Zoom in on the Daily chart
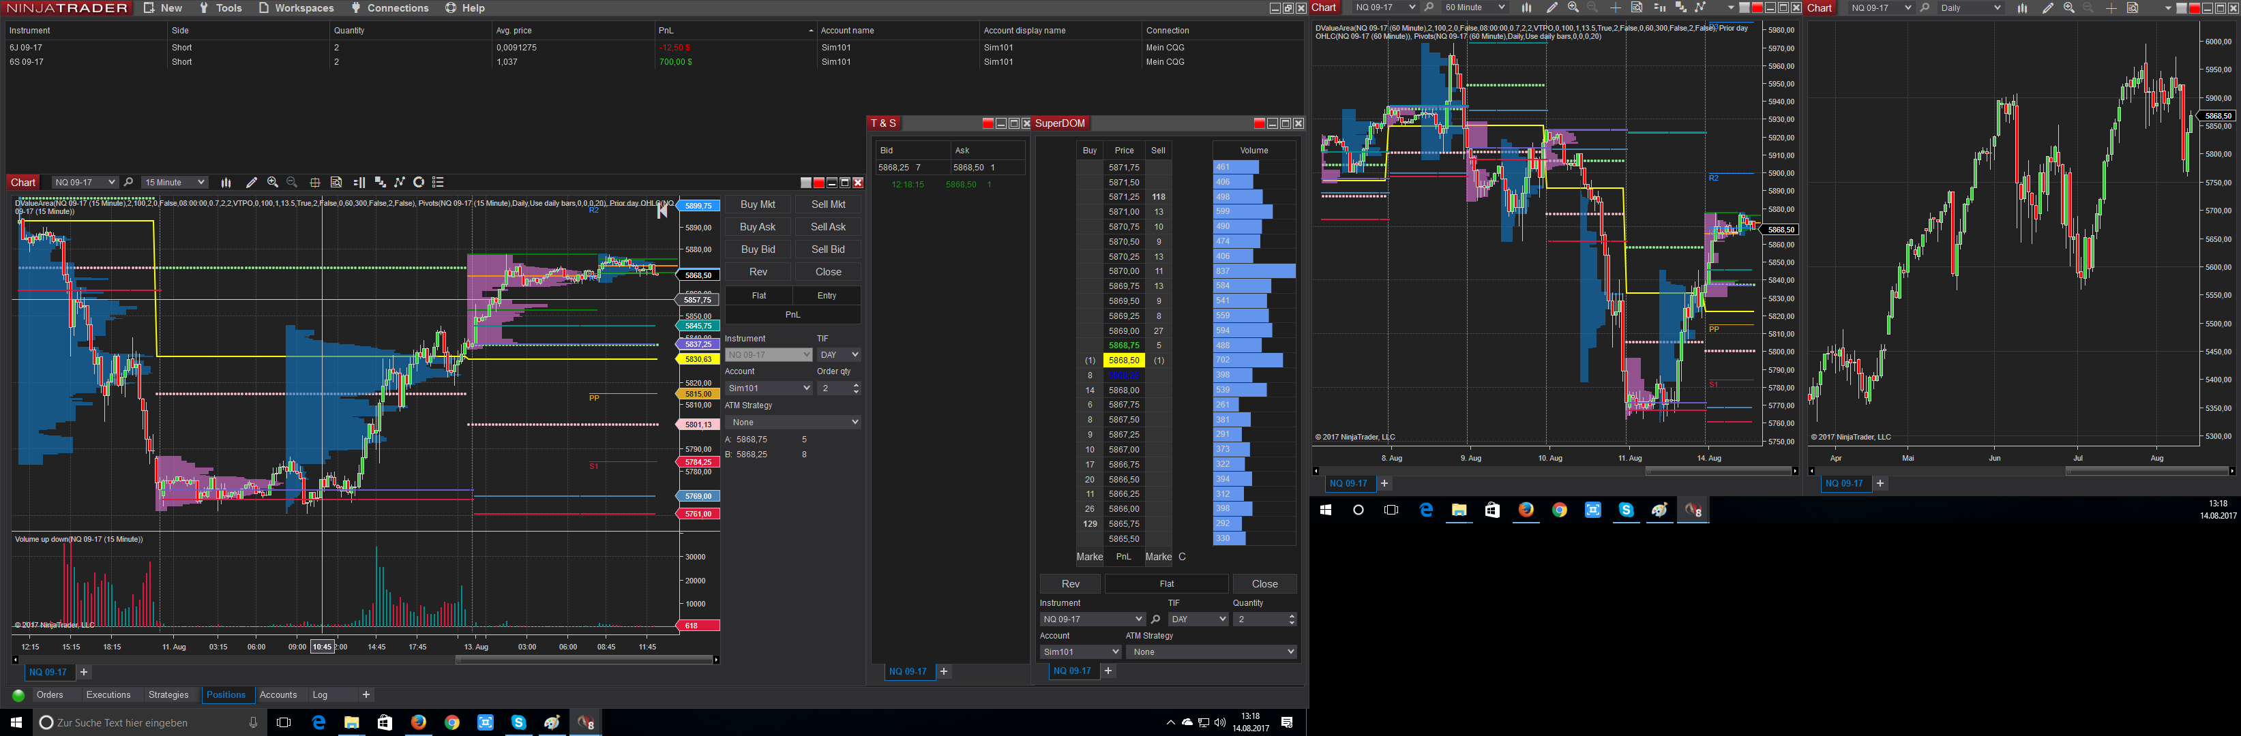This screenshot has width=2241, height=736. point(2068,7)
